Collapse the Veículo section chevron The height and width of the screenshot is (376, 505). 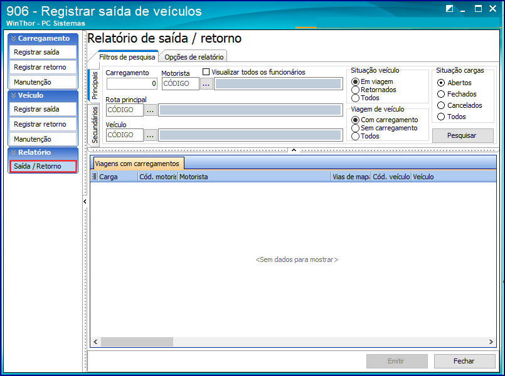coord(14,95)
